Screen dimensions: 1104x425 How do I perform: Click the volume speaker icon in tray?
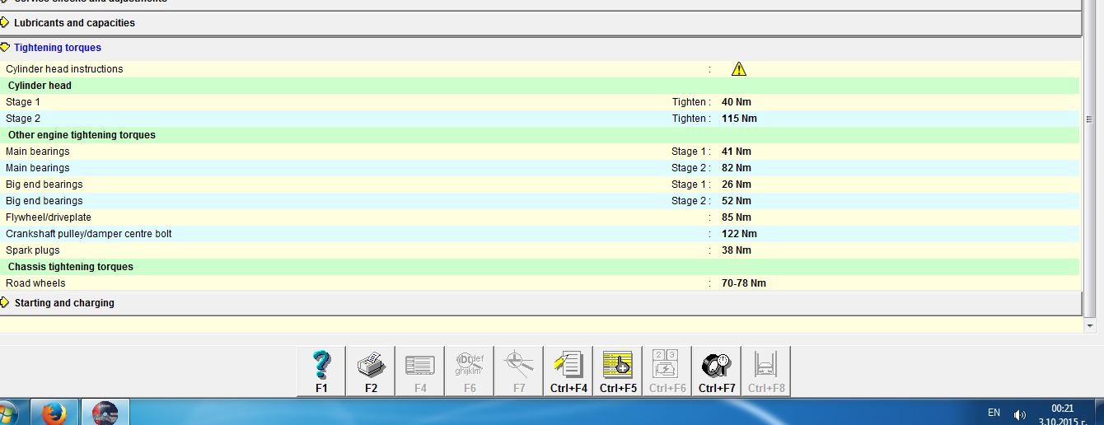(1020, 414)
